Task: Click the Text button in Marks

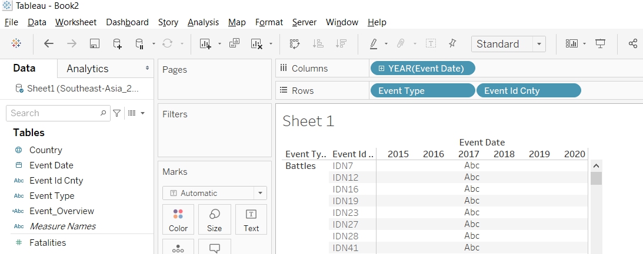Action: [x=251, y=220]
